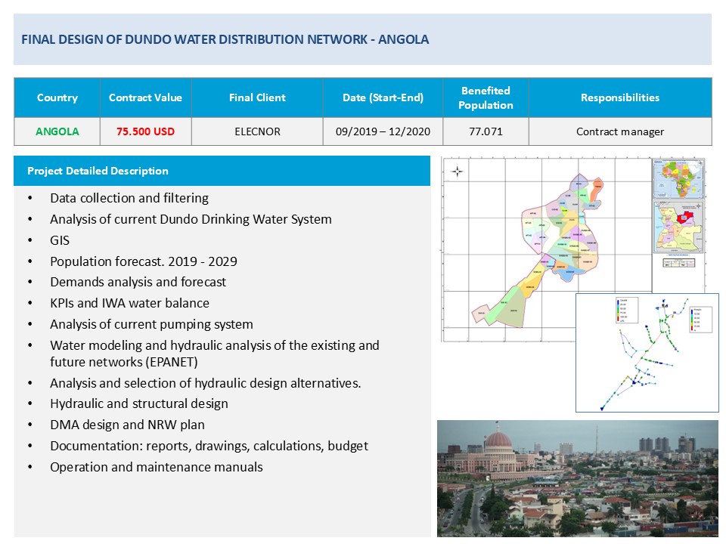Click the Benefited Population header

point(486,97)
